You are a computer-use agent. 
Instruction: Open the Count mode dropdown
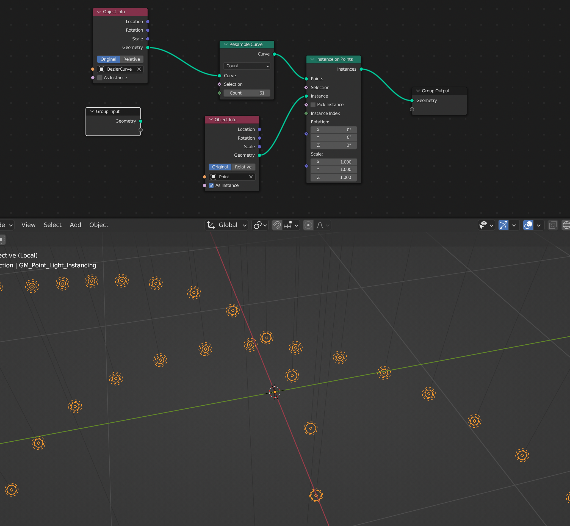[247, 66]
